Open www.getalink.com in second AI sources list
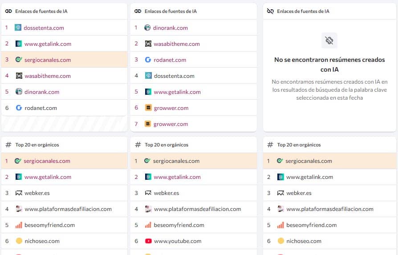This screenshot has height=255, width=398. pyautogui.click(x=177, y=92)
